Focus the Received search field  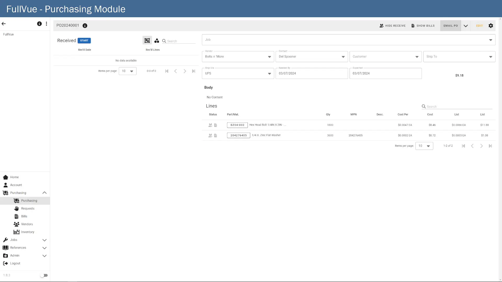[x=181, y=41]
